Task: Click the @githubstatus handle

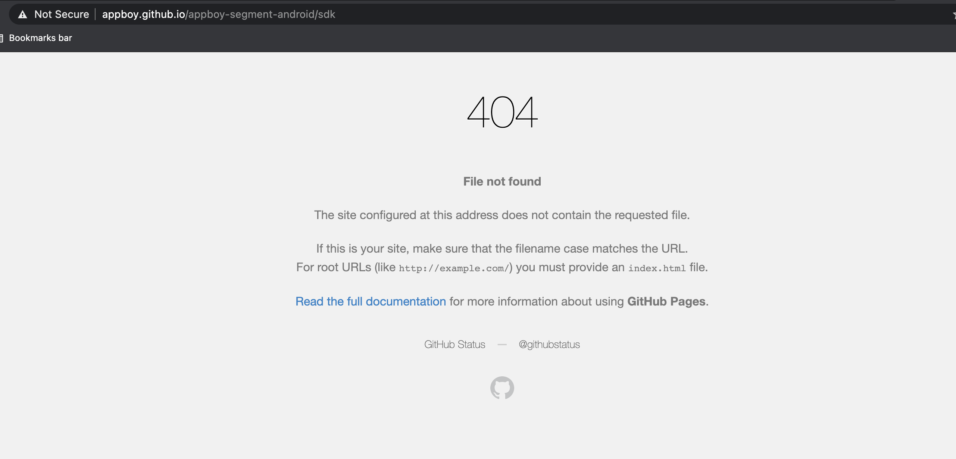Action: [549, 344]
